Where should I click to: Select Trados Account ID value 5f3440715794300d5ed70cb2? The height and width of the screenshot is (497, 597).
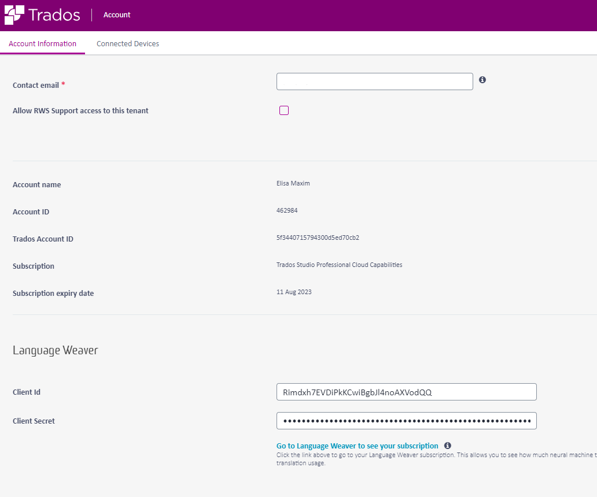pos(318,238)
